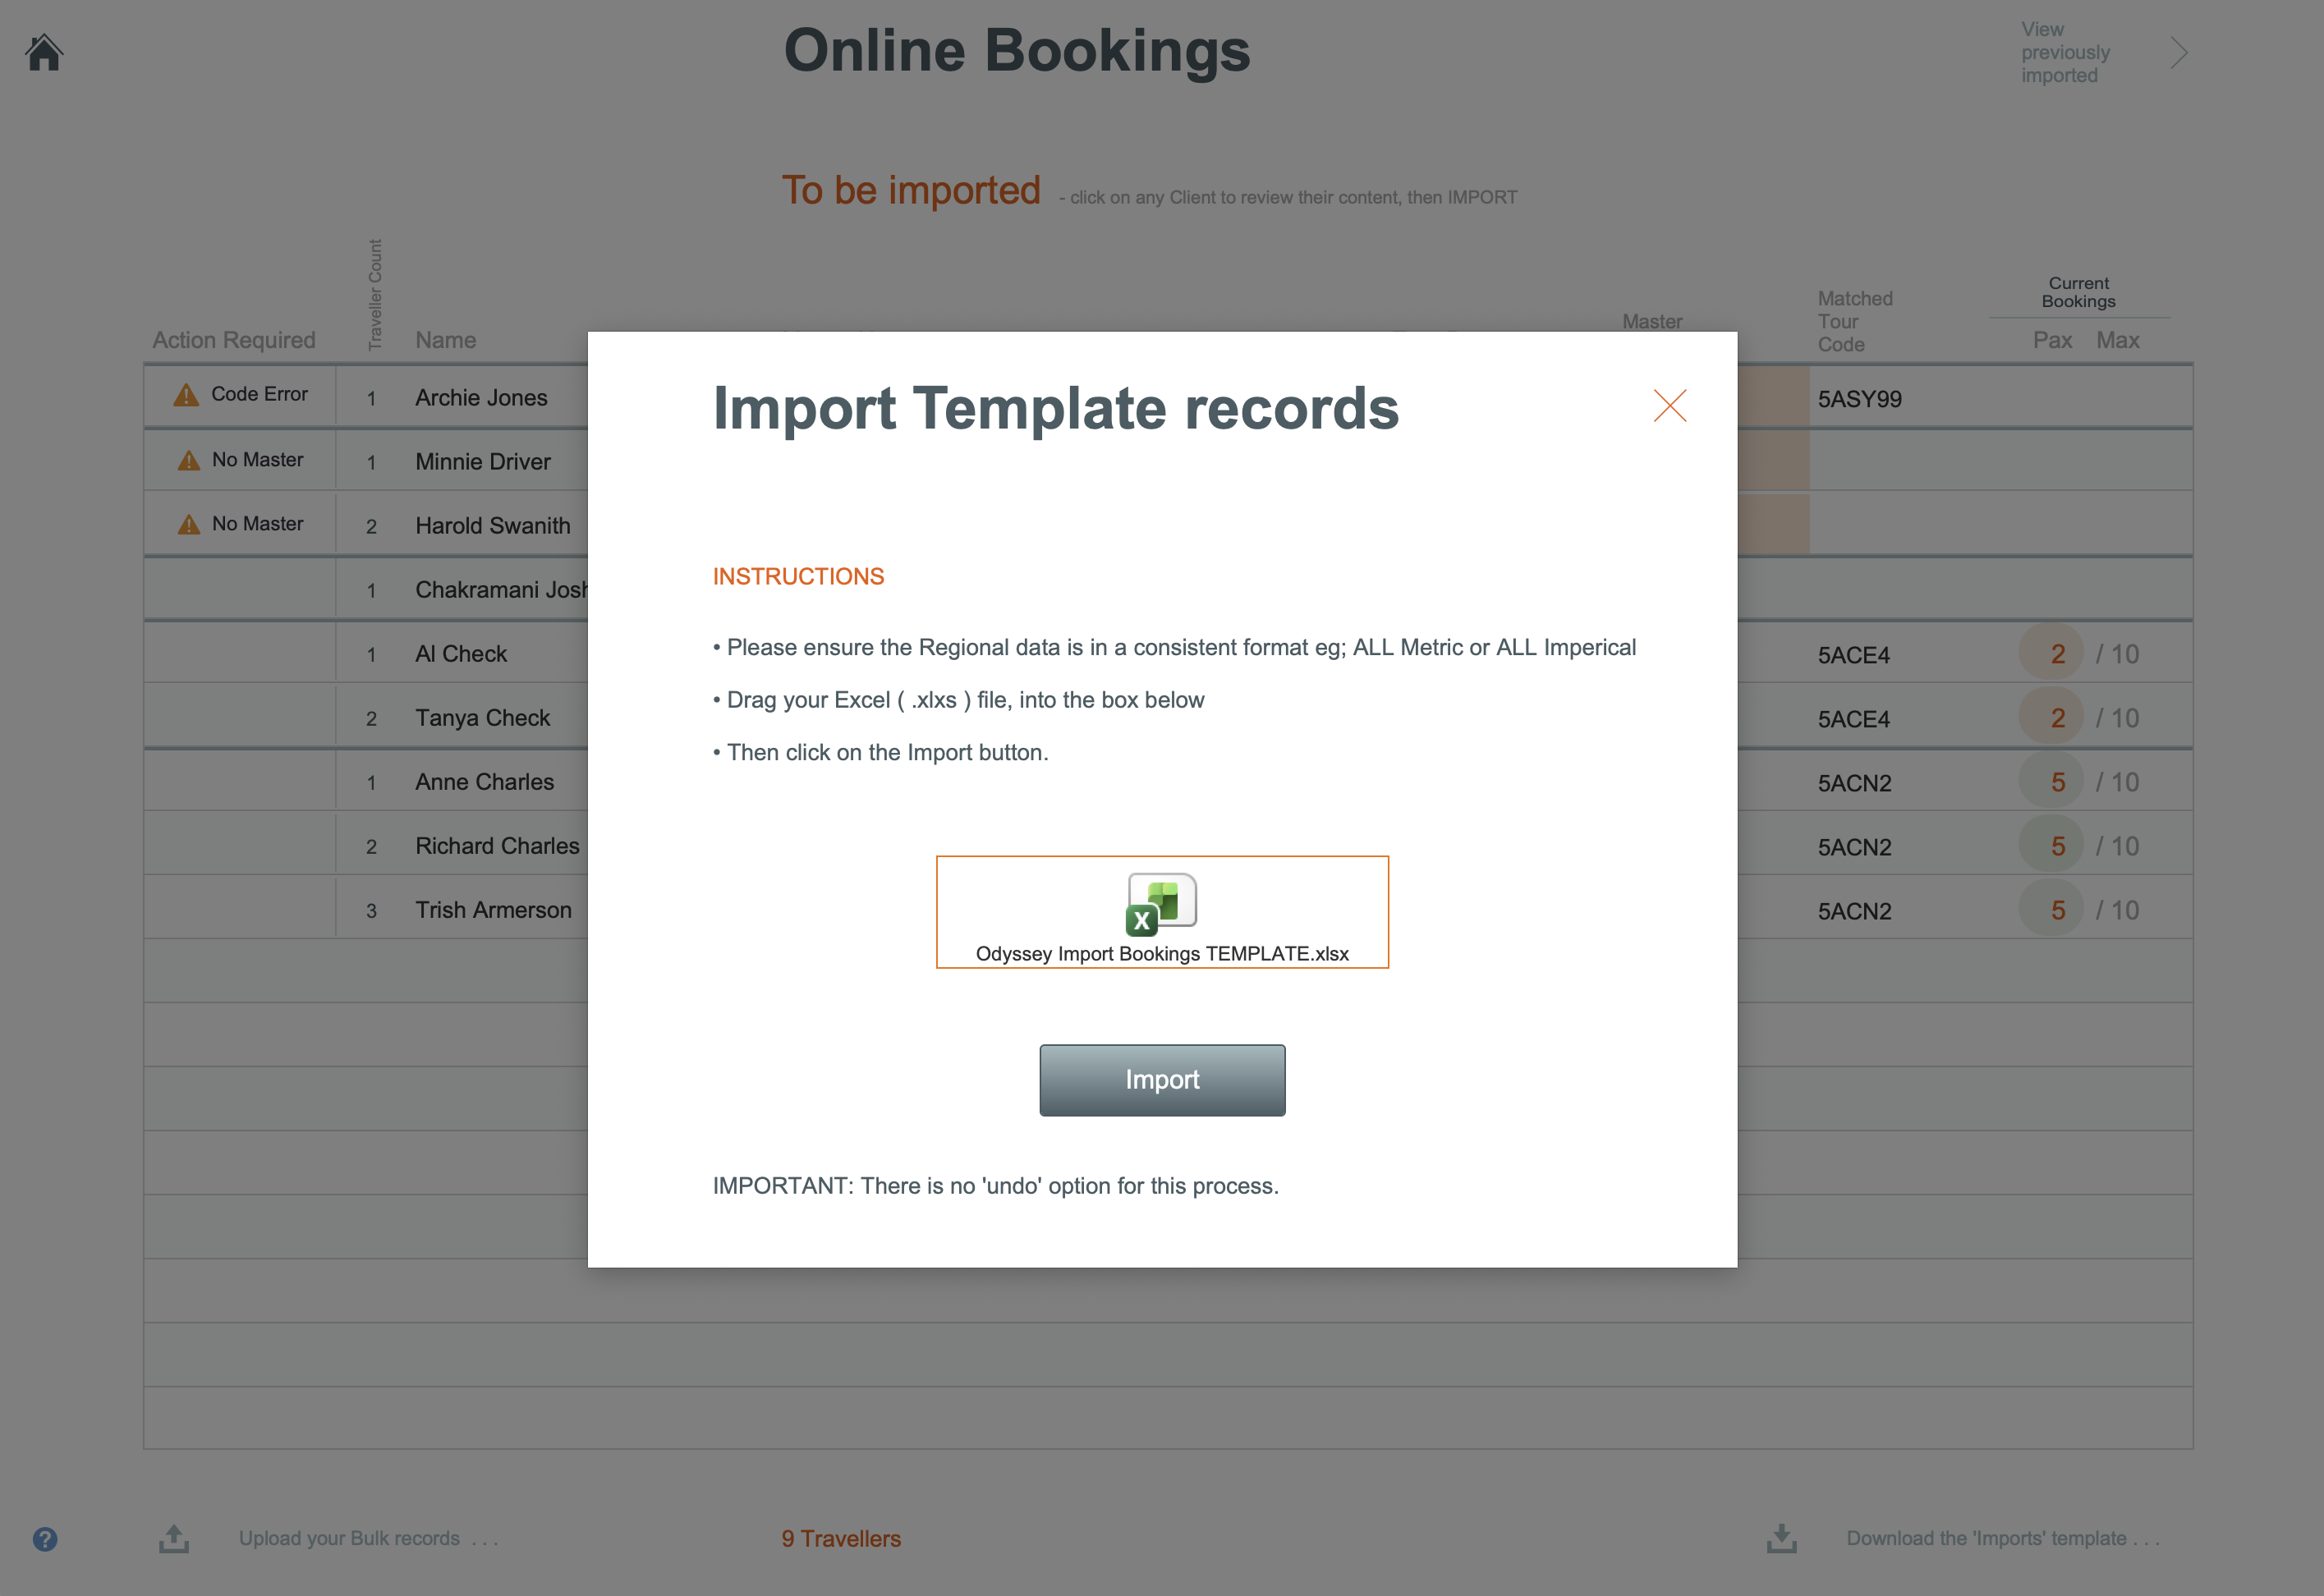The width and height of the screenshot is (2324, 1596).
Task: Expand the View previously imported chevron
Action: point(2179,53)
